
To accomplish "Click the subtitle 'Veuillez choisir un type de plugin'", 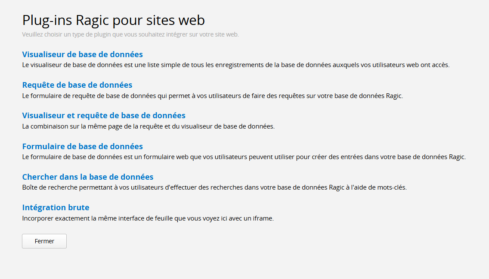I will pos(130,34).
